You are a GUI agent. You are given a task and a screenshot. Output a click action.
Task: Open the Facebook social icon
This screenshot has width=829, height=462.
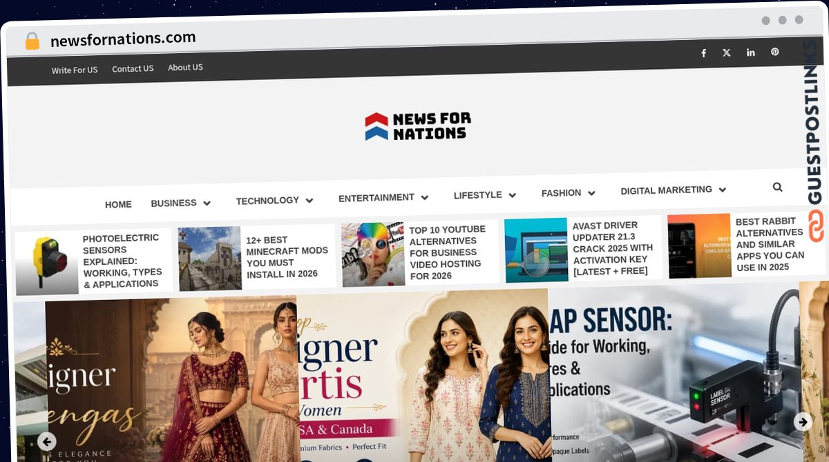point(703,53)
